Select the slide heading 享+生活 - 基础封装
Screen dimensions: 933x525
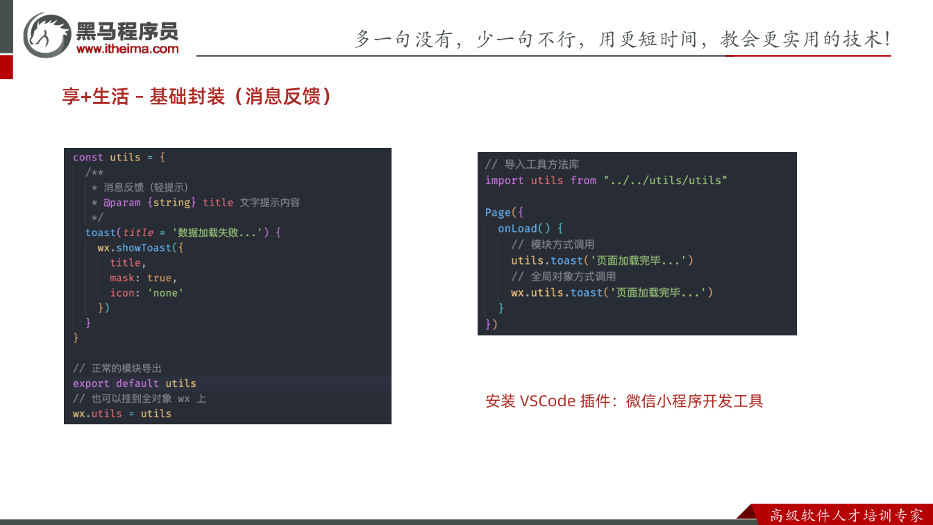198,96
